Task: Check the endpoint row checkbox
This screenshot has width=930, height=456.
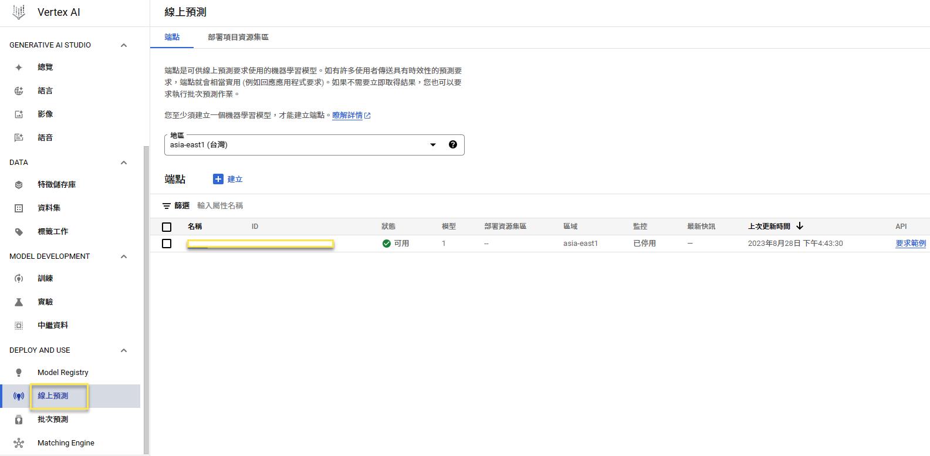Action: click(x=167, y=244)
